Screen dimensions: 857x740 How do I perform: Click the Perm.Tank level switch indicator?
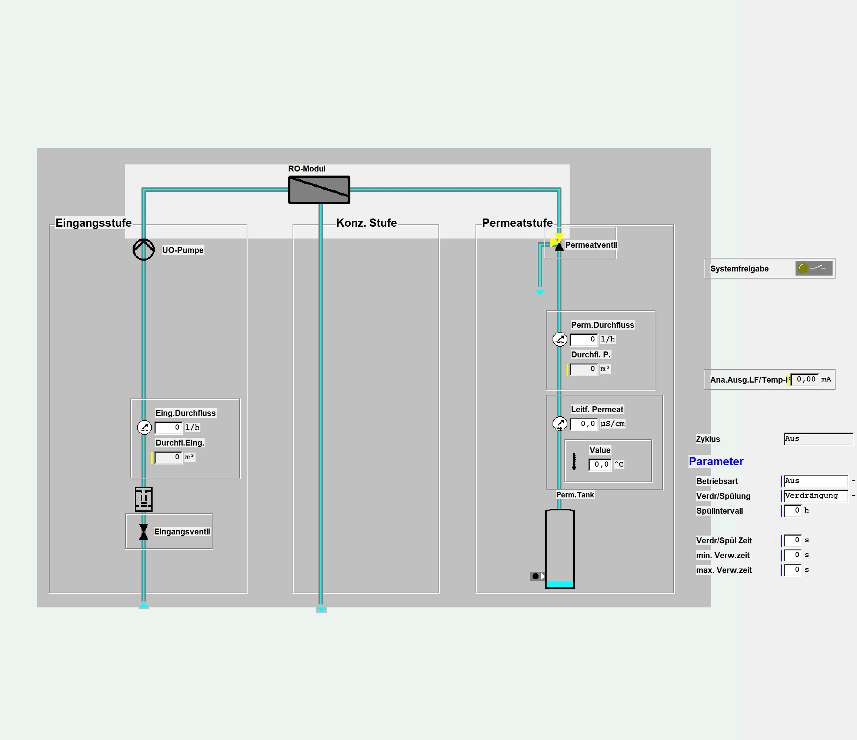(537, 576)
